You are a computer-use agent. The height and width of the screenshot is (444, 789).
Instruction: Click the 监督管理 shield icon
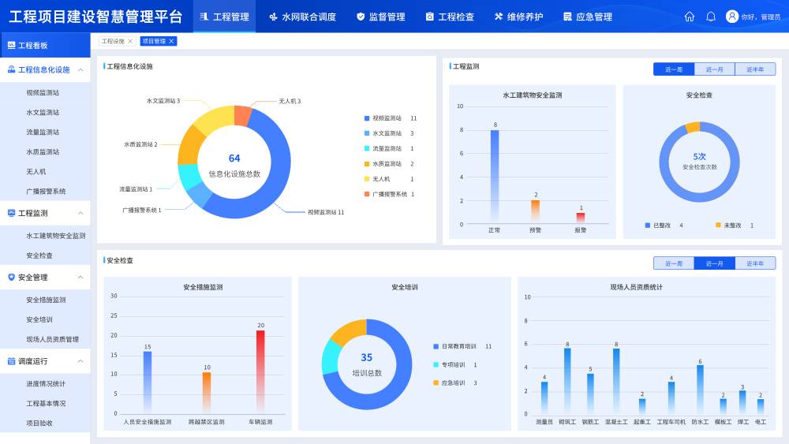(361, 17)
